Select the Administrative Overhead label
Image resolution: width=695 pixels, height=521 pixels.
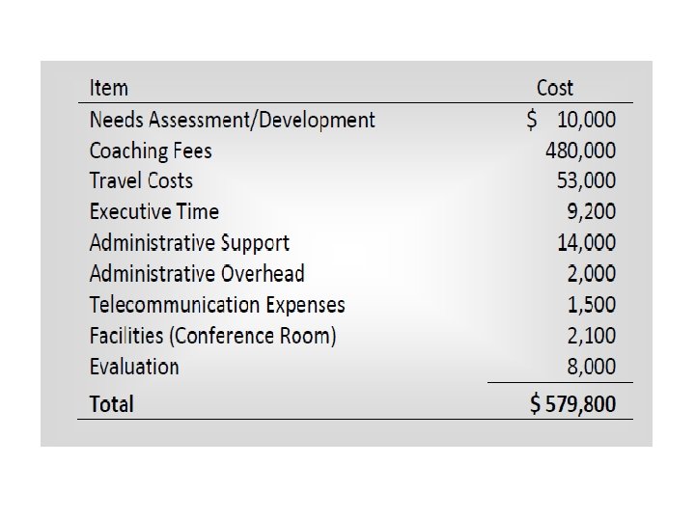coord(197,273)
